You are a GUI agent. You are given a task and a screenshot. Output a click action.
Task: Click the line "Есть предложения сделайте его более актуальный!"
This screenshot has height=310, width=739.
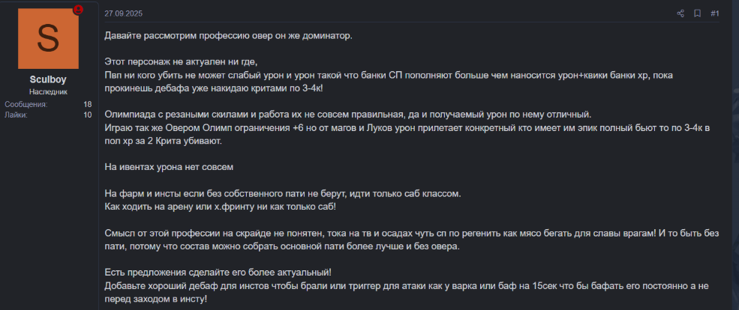(x=217, y=272)
